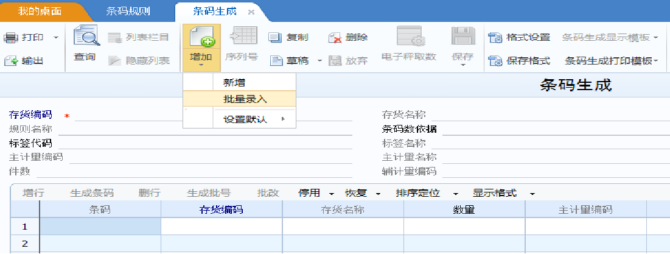
Task: Click the 放弃 discard icon
Action: tap(335, 61)
